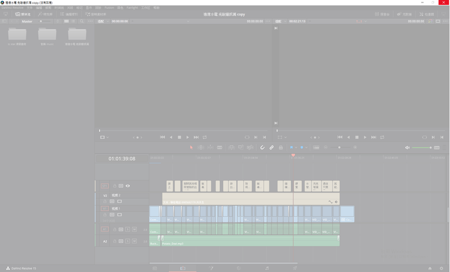Play the timeline viewer

[x=365, y=138]
